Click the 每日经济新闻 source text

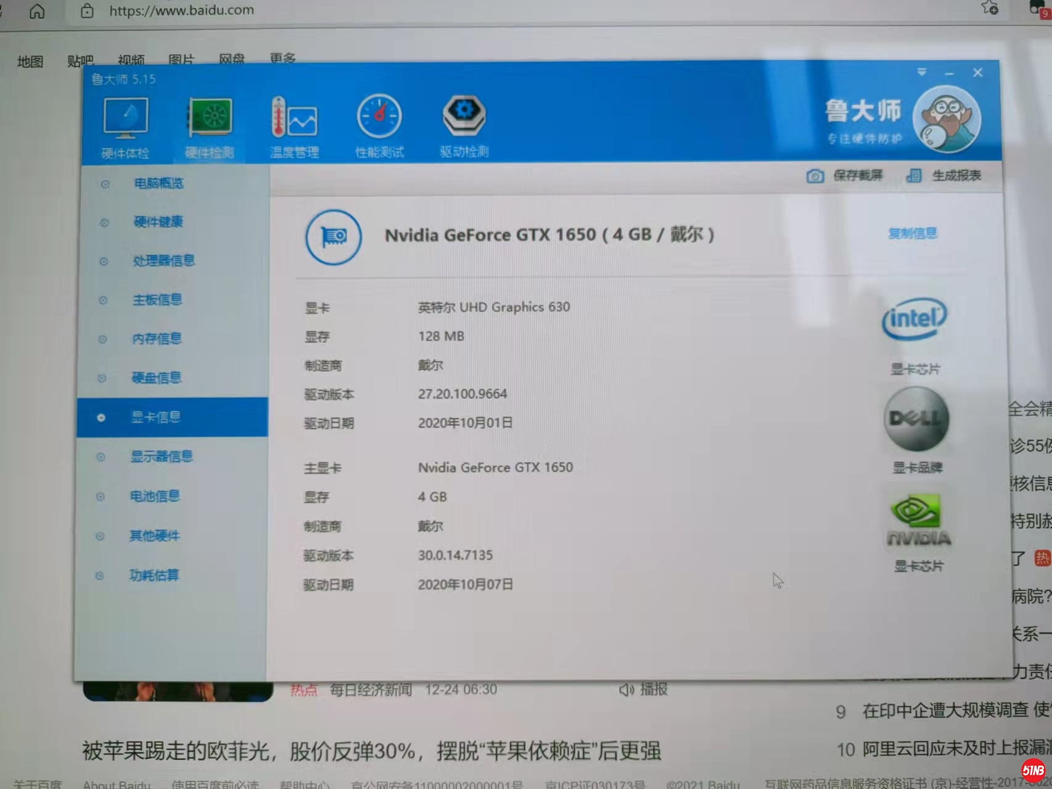pyautogui.click(x=371, y=690)
